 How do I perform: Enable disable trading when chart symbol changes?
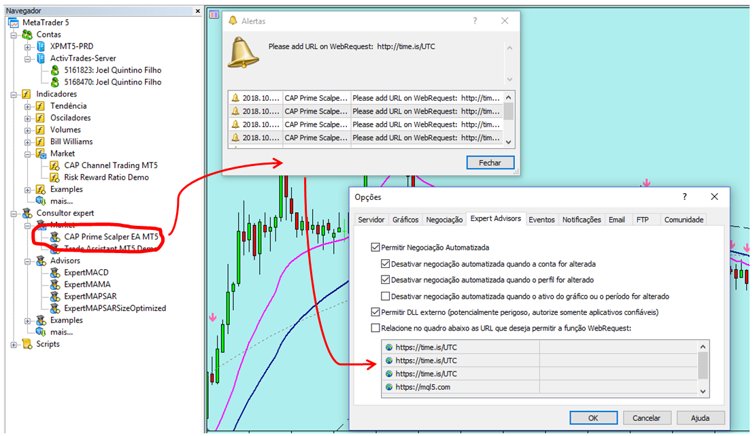pyautogui.click(x=385, y=297)
